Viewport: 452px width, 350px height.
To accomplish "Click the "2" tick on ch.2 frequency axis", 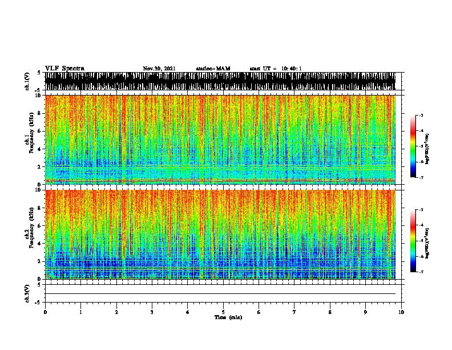I will tap(40, 261).
